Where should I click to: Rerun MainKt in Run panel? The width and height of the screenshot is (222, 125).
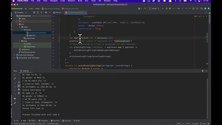[15, 75]
